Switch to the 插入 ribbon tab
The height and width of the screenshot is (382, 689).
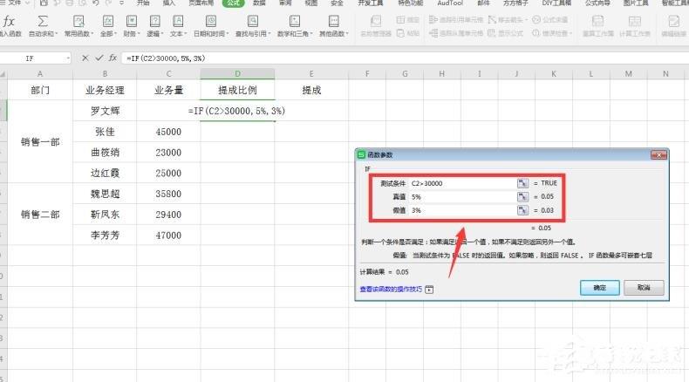pos(168,3)
